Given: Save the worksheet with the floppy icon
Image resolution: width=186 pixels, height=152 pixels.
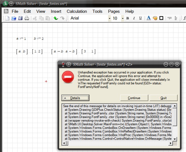Looking at the screenshot, I should pyautogui.click(x=20, y=18).
